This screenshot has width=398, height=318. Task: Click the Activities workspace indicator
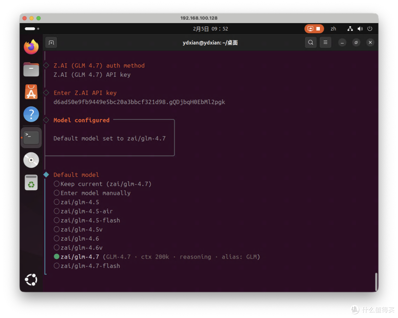tap(32, 29)
